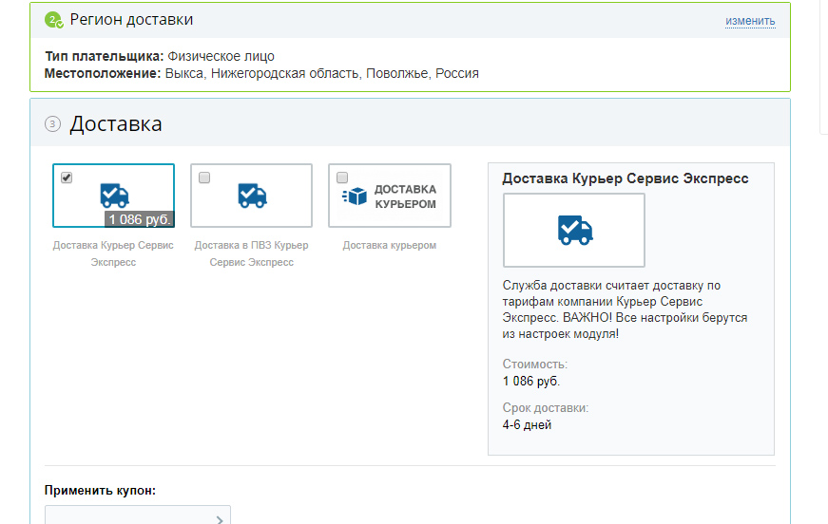Expand the Регион доставки section header
828x524 pixels.
pos(131,20)
